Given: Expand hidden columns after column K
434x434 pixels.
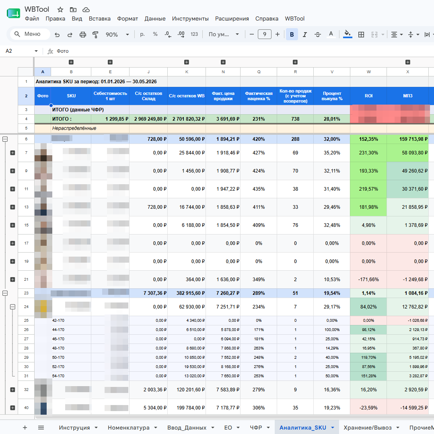Looking at the screenshot, I should coord(187,62).
